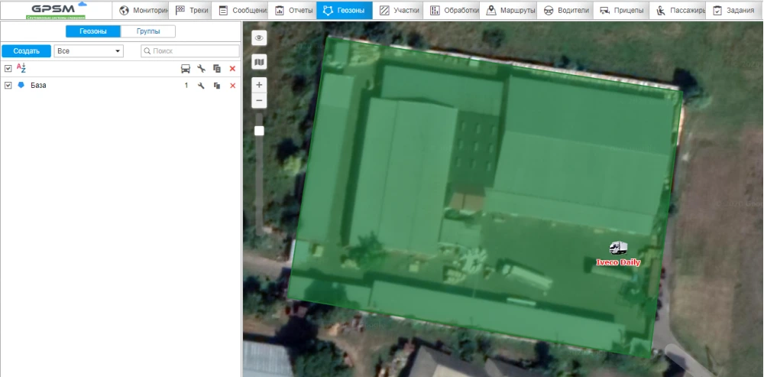
Task: Edit База geofence with wrench icon
Action: pyautogui.click(x=201, y=86)
